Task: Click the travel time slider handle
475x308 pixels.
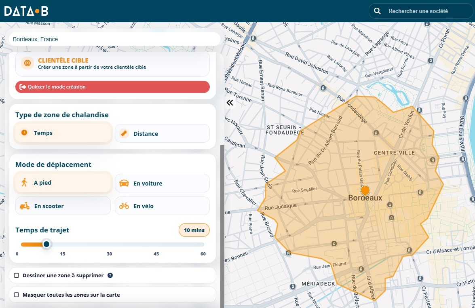Action: point(46,244)
